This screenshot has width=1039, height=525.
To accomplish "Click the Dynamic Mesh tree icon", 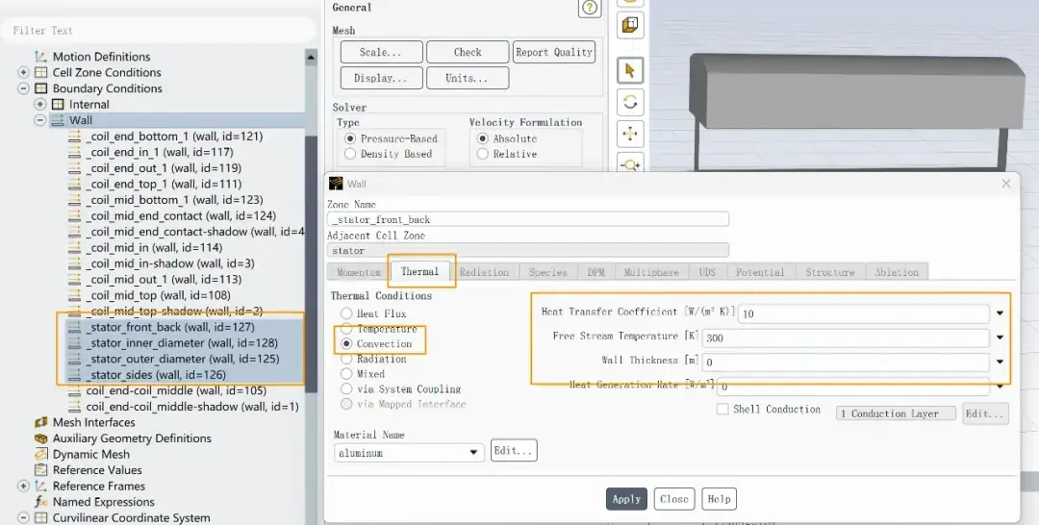I will pyautogui.click(x=41, y=454).
